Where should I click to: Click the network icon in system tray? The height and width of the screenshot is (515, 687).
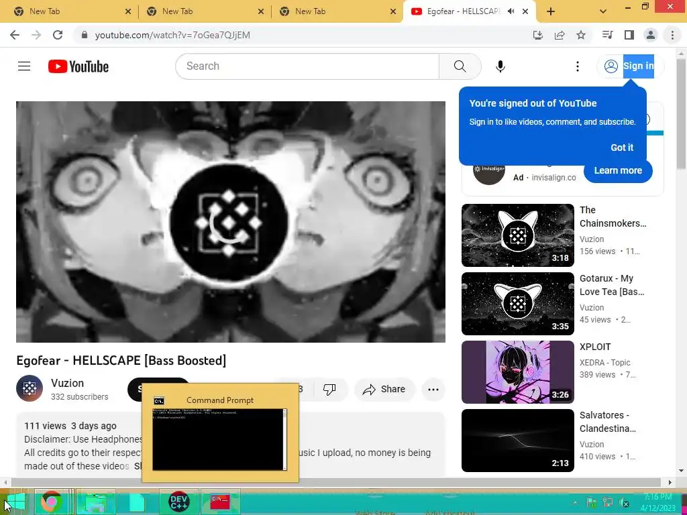608,503
